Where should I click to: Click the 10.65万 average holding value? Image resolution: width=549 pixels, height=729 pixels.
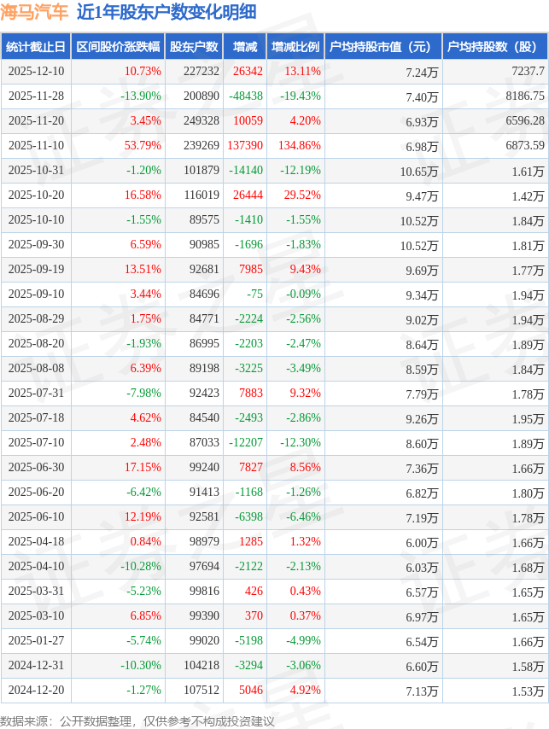pos(418,172)
